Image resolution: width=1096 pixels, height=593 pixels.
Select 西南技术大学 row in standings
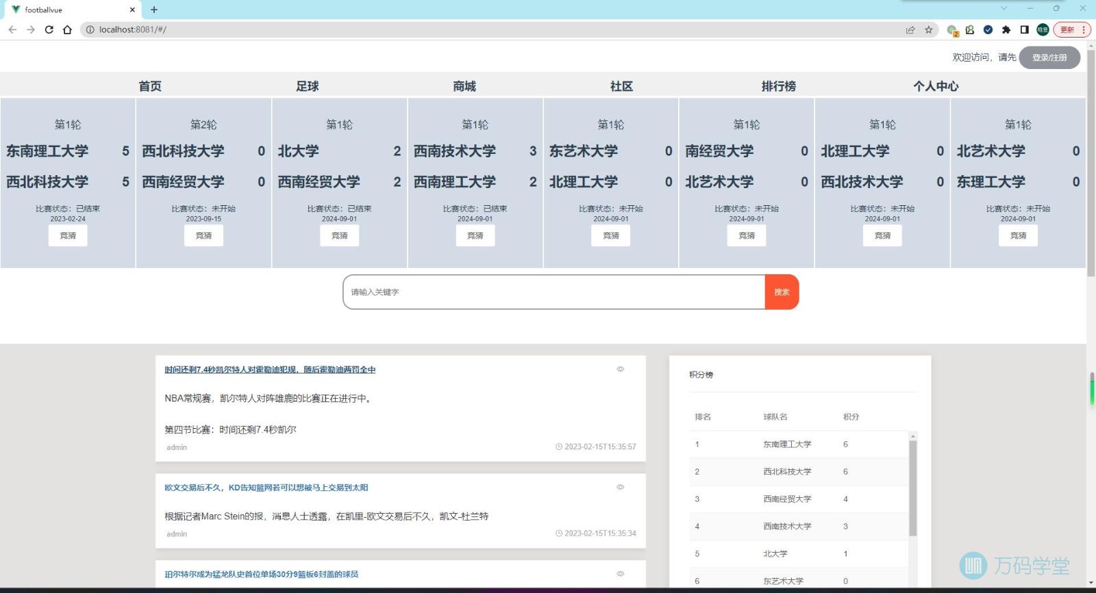(x=799, y=527)
